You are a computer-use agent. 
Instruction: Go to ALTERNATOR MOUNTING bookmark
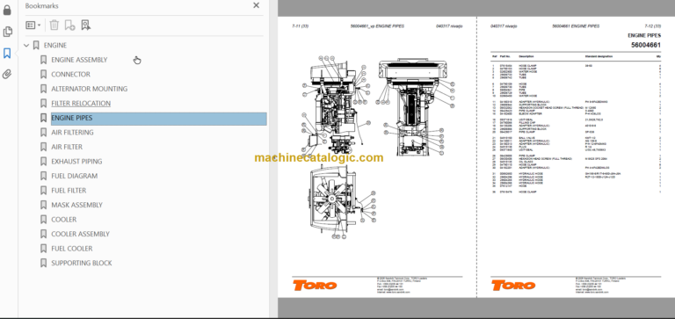(89, 89)
